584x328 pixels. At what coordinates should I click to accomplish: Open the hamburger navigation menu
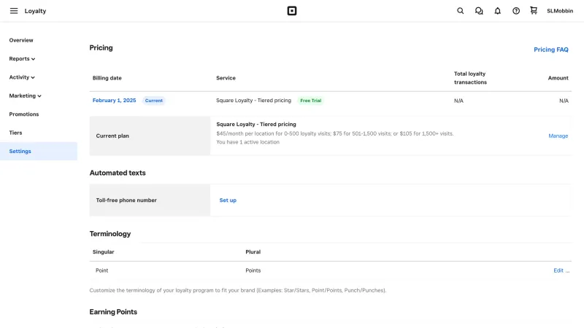click(14, 11)
